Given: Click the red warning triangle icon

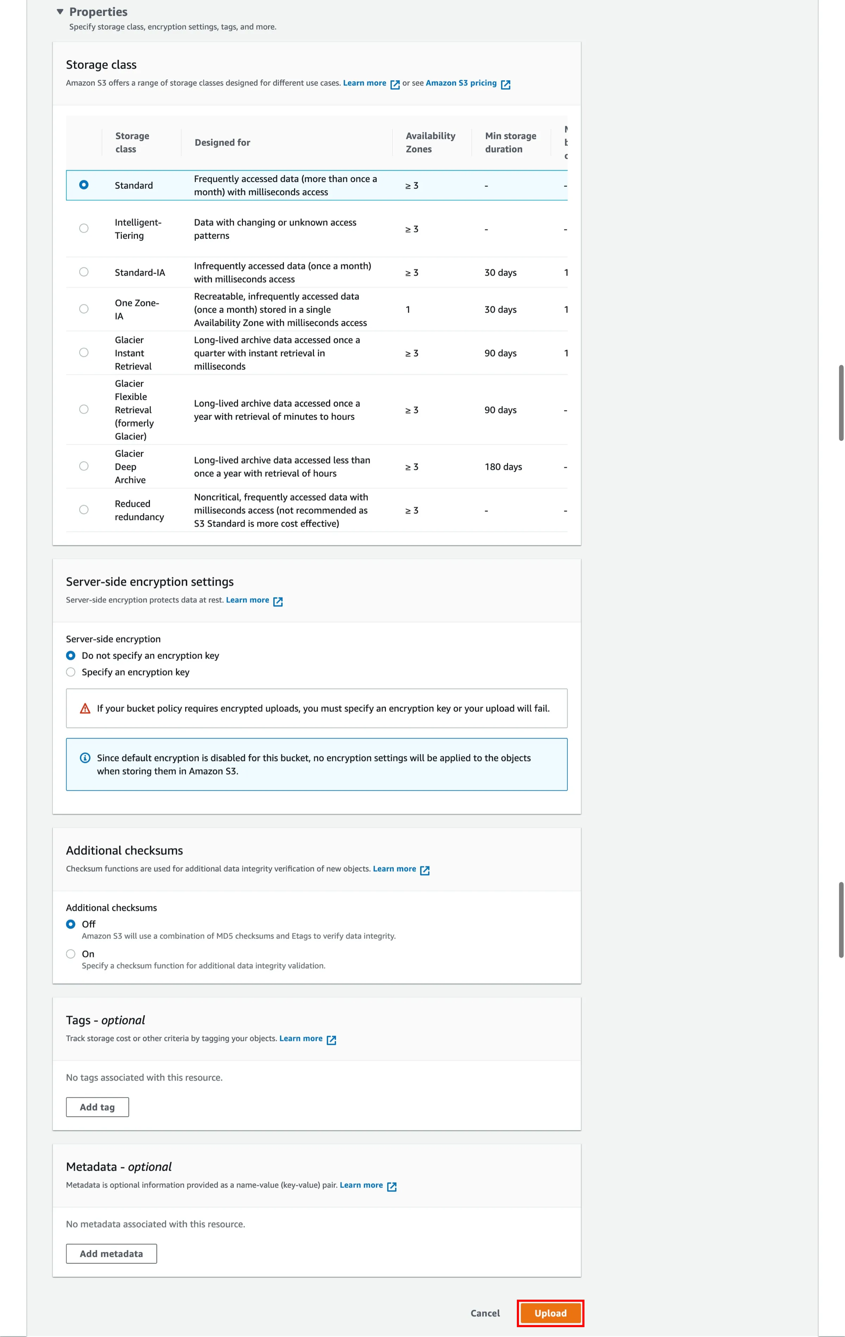Looking at the screenshot, I should point(85,709).
